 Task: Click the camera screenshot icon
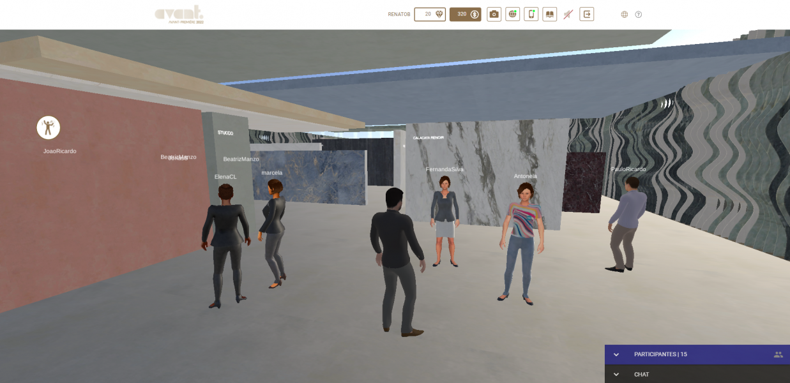494,14
